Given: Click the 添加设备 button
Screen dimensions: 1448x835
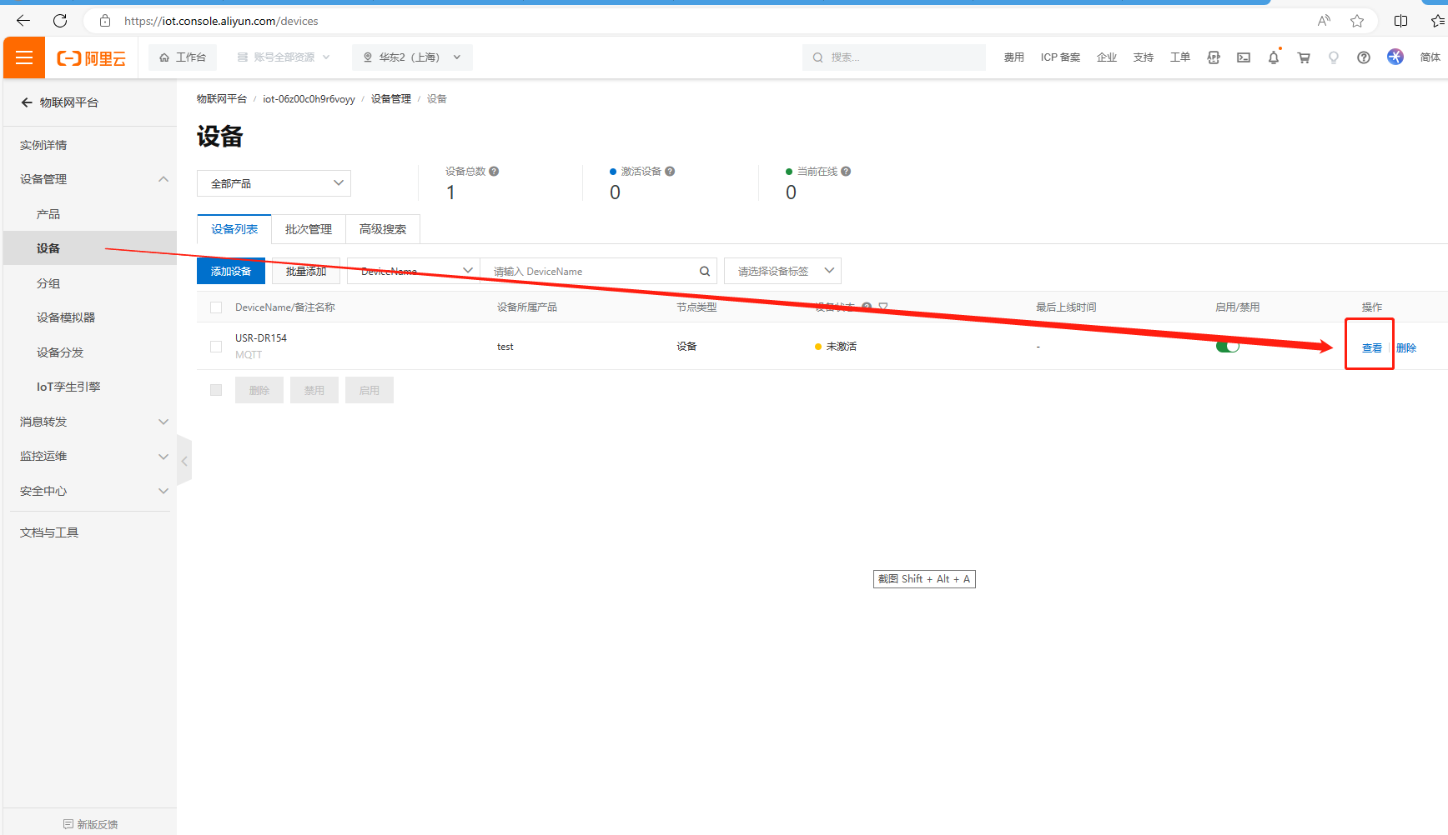Looking at the screenshot, I should pos(231,272).
